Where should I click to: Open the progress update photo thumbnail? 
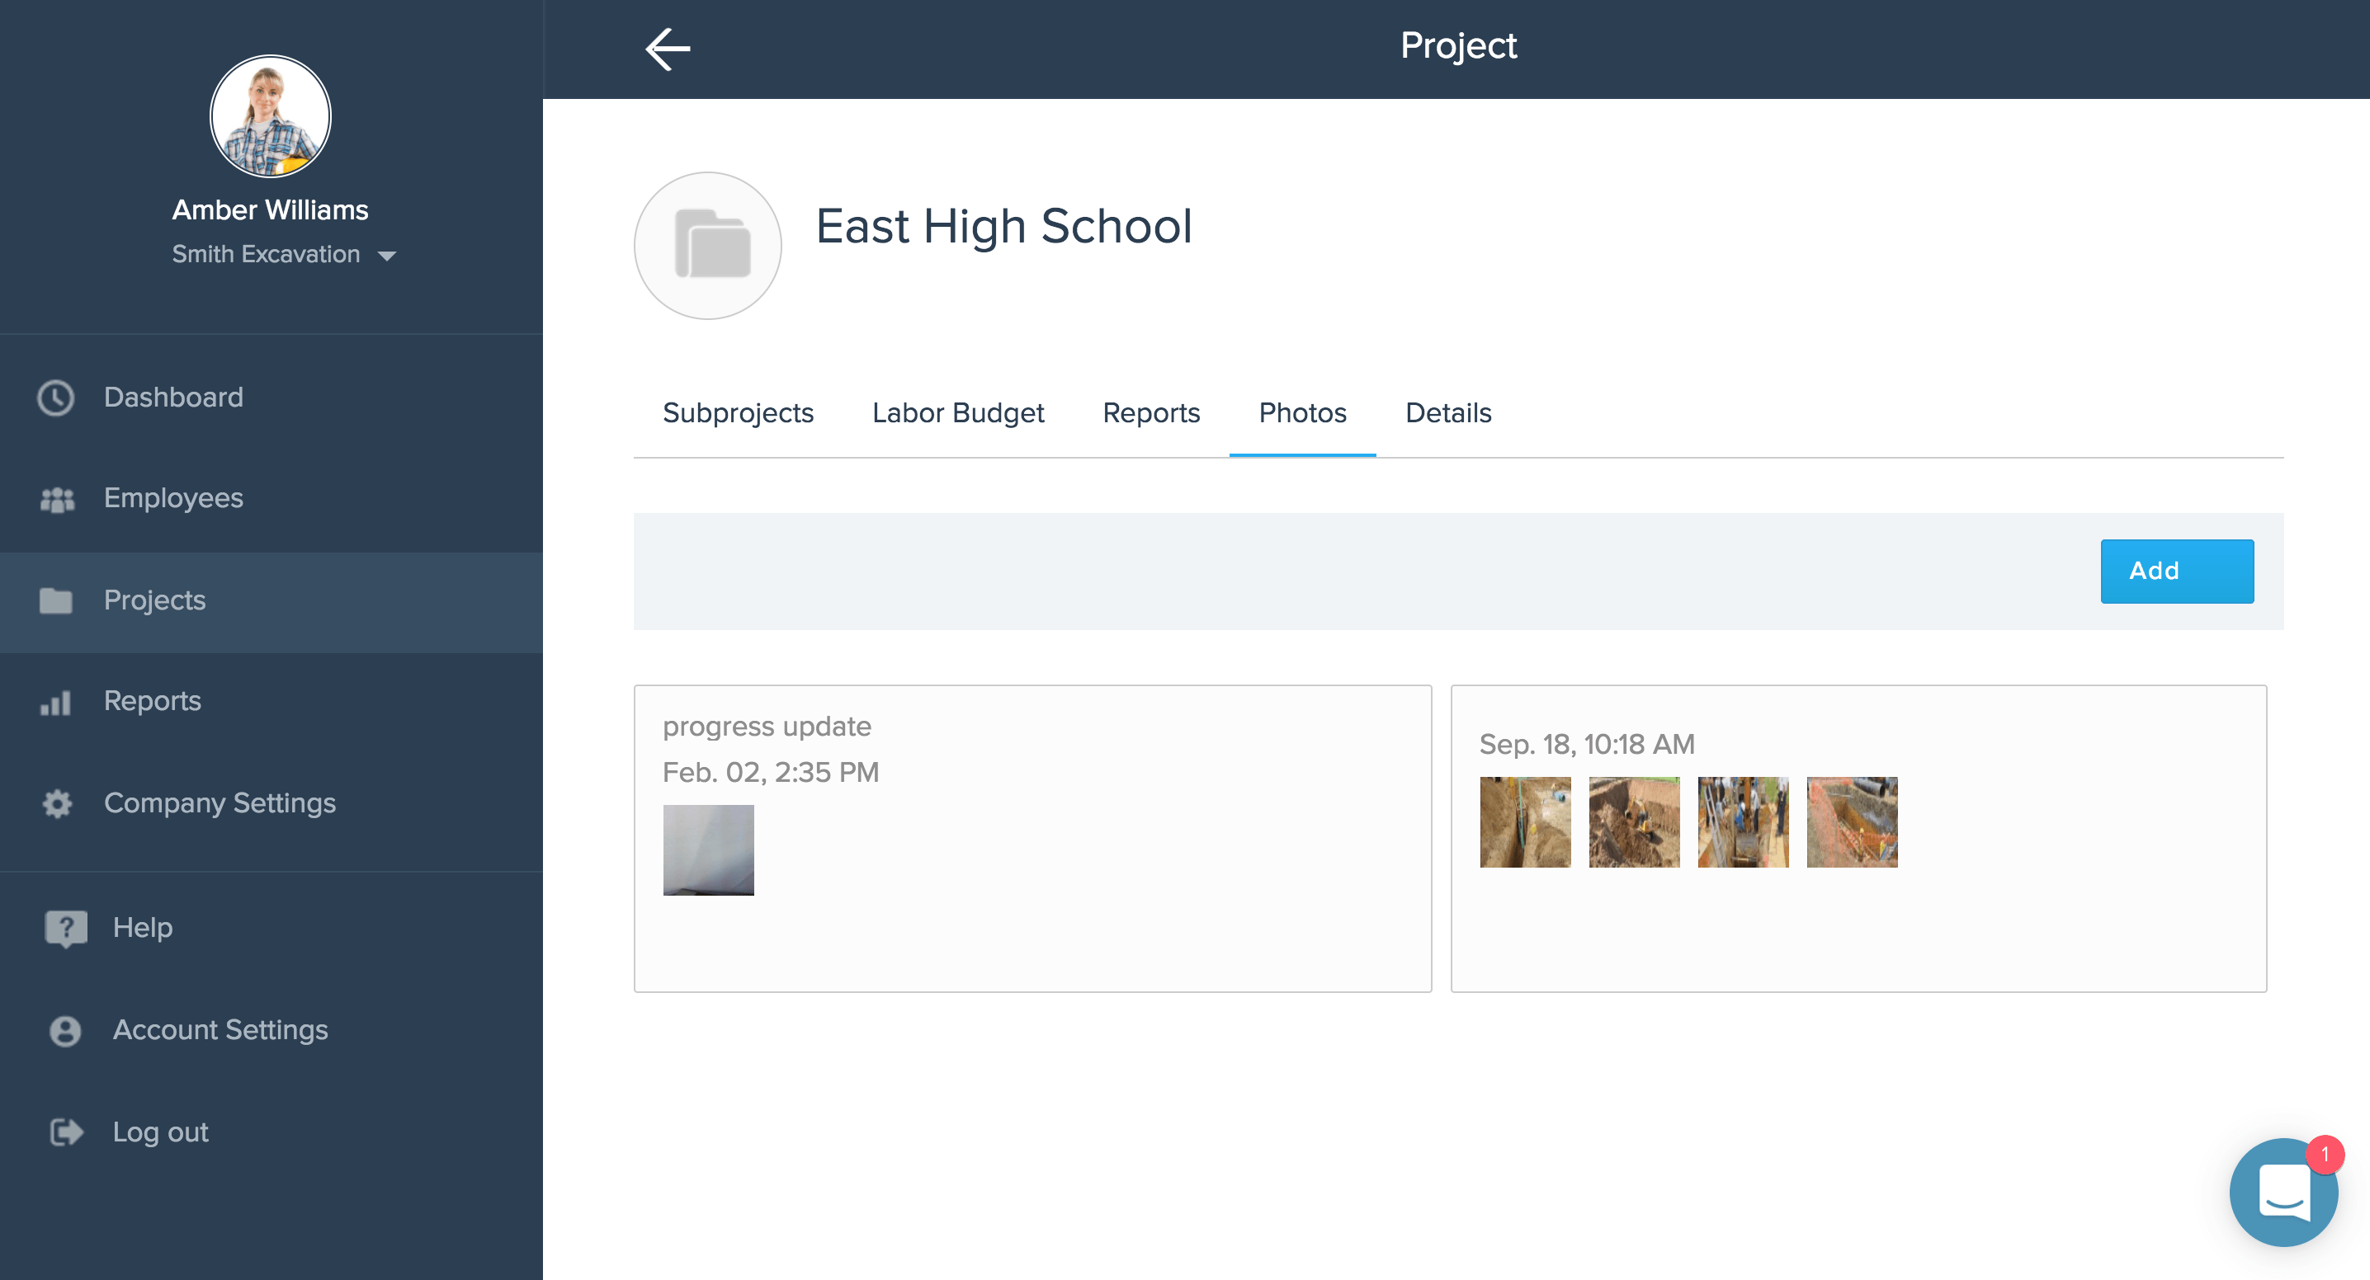tap(708, 849)
